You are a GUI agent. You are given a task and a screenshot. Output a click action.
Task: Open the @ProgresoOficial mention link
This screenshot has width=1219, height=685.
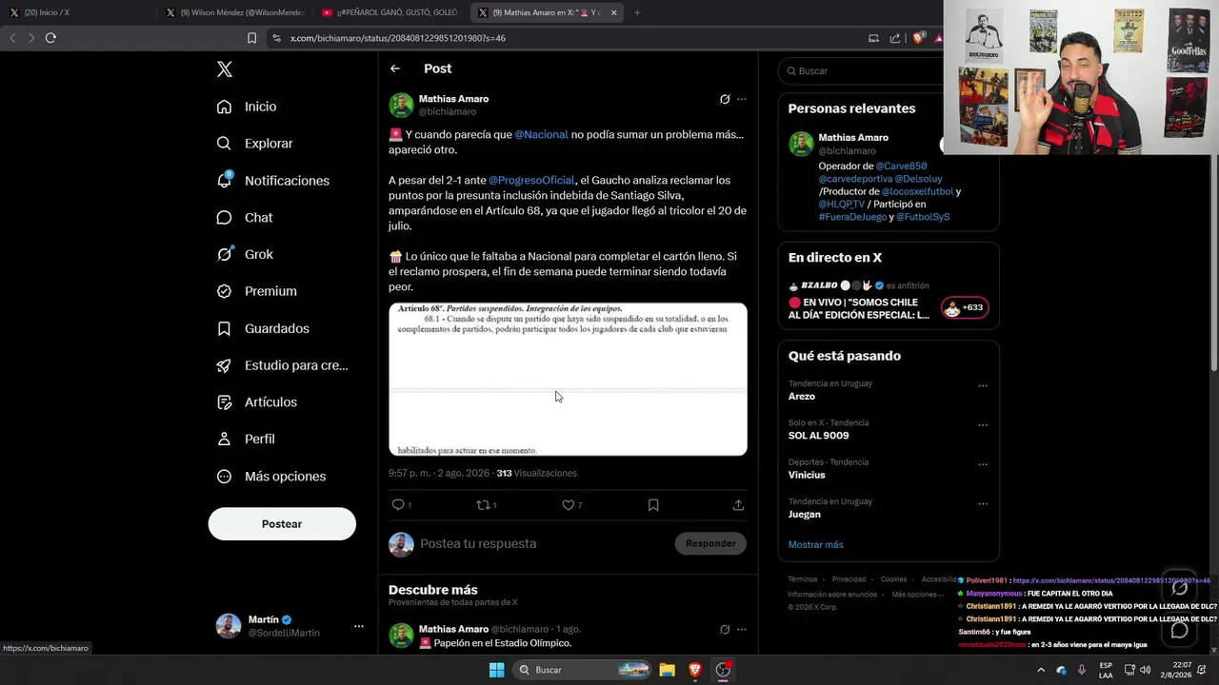pyautogui.click(x=531, y=180)
